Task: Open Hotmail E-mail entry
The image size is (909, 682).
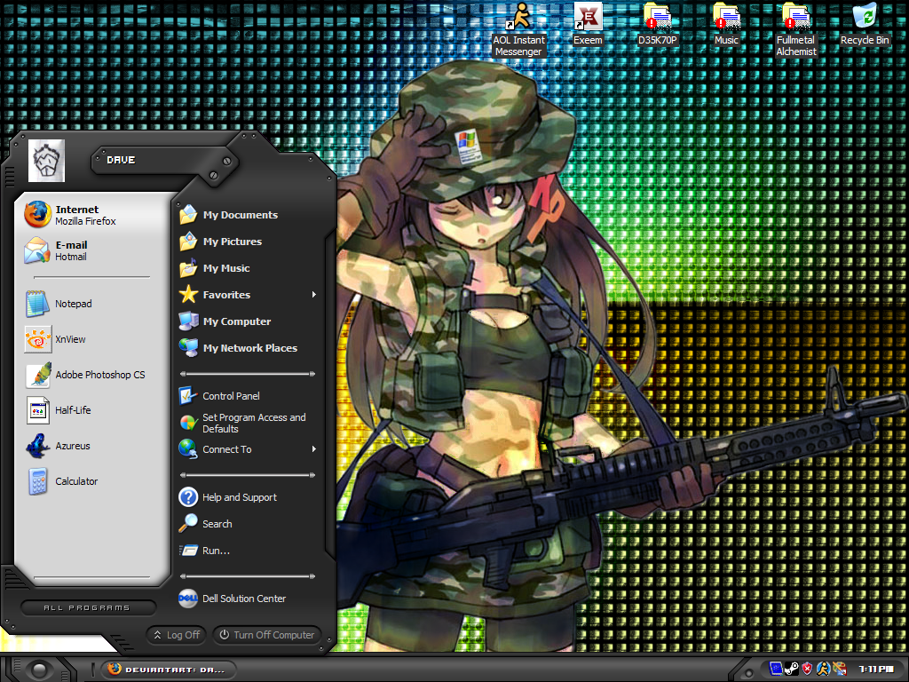Action: (92, 250)
